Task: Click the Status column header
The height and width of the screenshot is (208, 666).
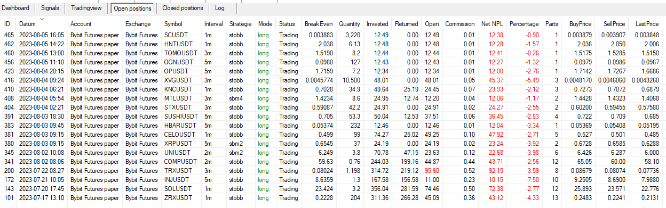Action: (287, 24)
